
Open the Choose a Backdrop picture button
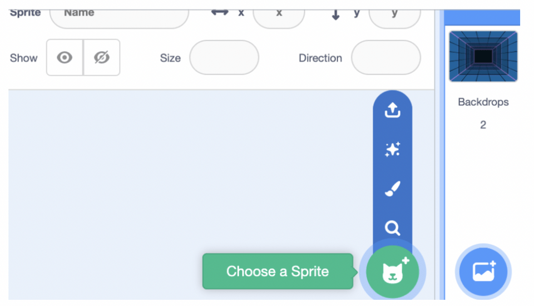(x=483, y=272)
